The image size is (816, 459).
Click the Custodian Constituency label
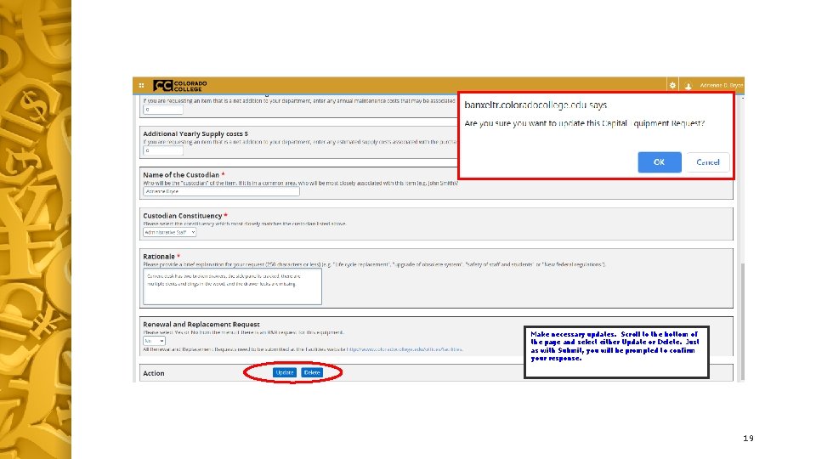(183, 215)
